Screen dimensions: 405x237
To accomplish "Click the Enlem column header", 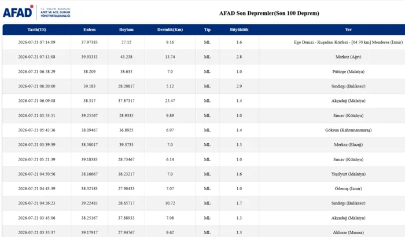I will 89,30.
